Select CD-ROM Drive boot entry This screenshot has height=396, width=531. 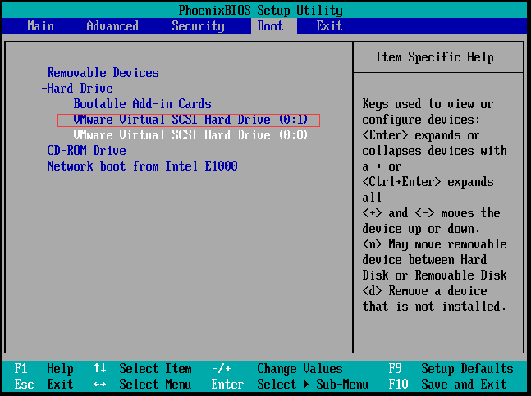(86, 151)
